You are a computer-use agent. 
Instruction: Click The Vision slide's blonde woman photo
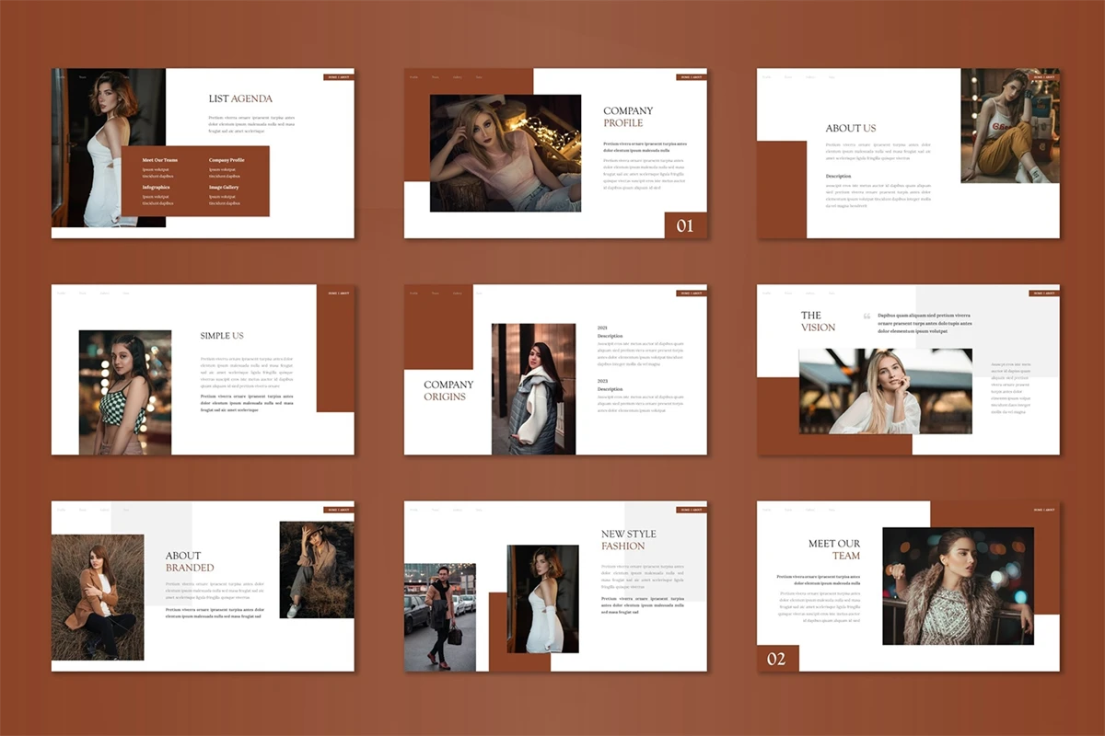[x=885, y=391]
